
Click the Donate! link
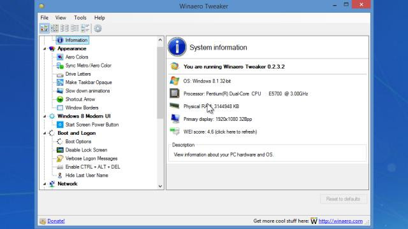pos(56,221)
